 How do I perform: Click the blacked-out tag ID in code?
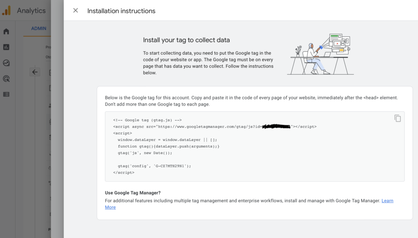point(276,127)
